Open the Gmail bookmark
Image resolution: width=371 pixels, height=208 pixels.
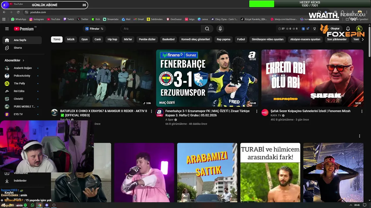[x=139, y=19]
